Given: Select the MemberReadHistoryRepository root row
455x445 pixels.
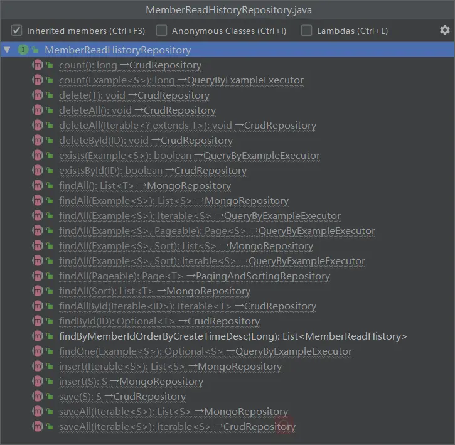Looking at the screenshot, I should point(227,50).
